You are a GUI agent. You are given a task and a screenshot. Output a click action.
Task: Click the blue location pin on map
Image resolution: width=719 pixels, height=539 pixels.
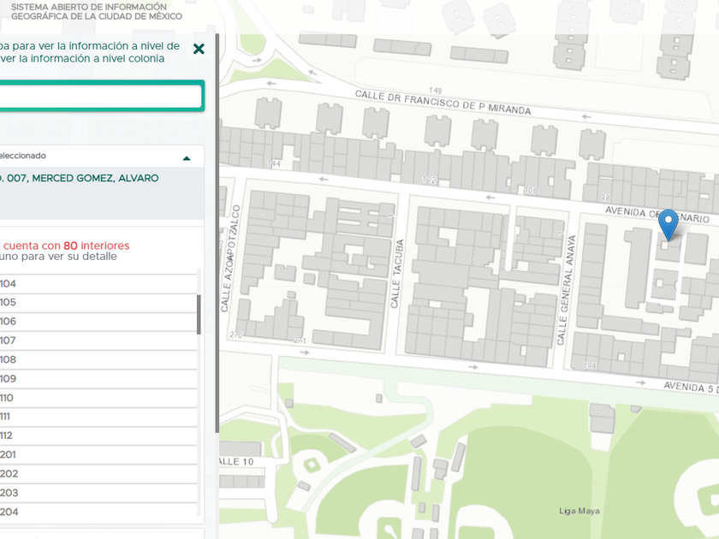click(x=668, y=224)
